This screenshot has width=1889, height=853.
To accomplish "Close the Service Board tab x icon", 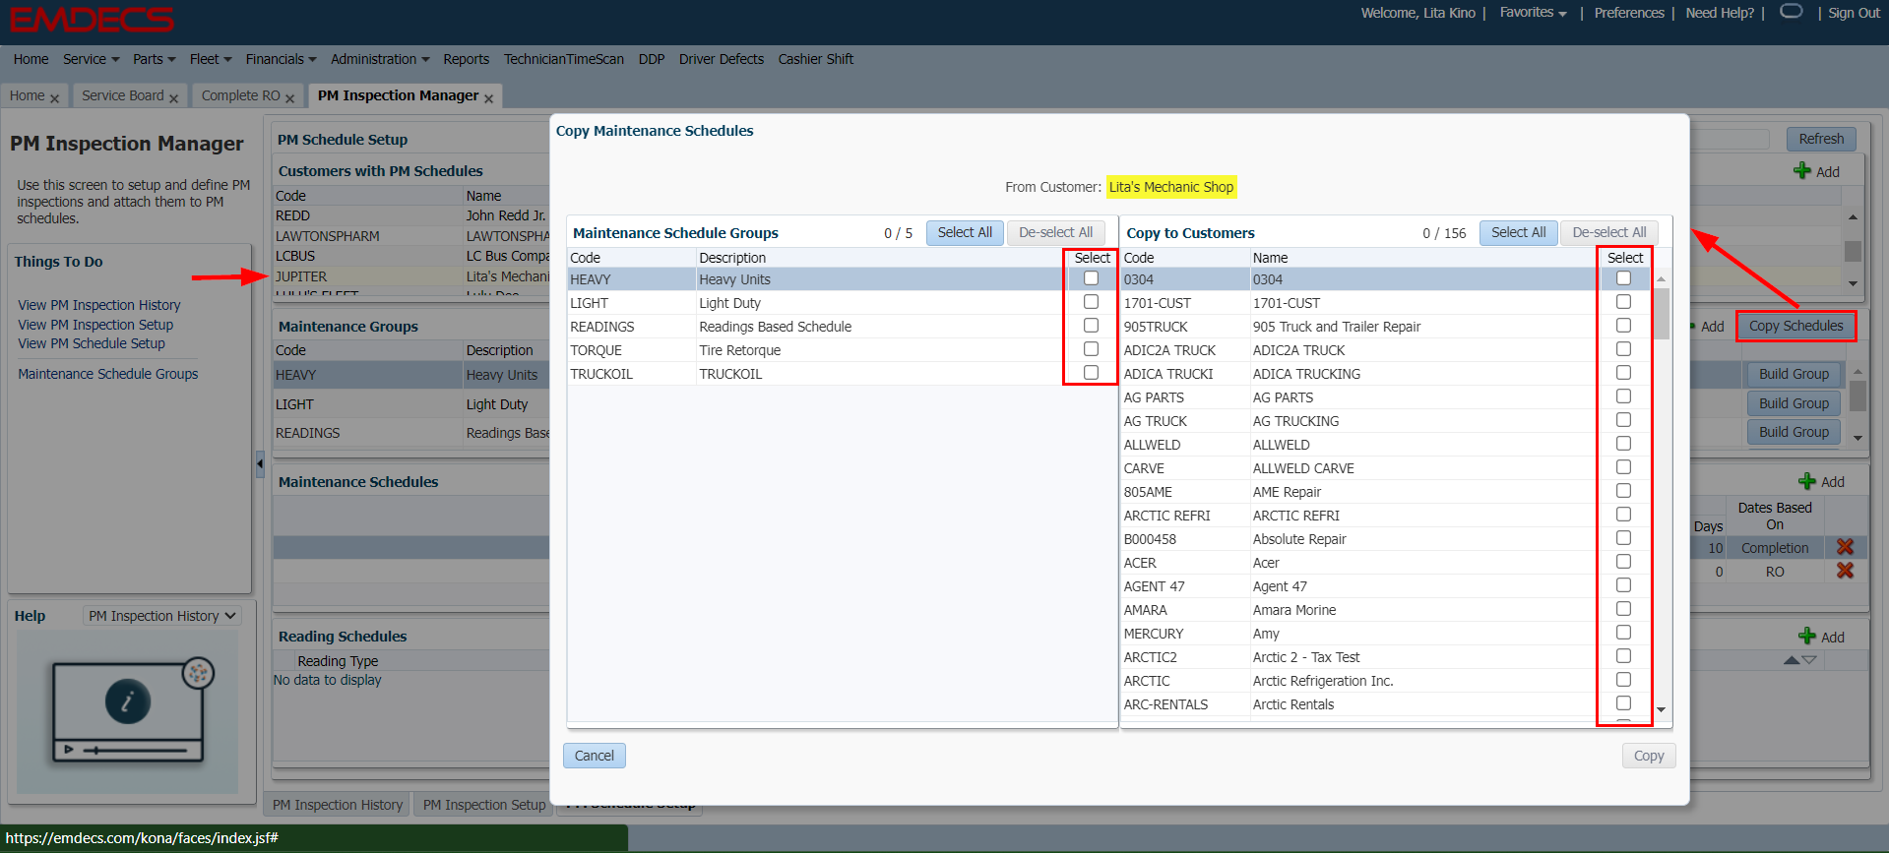I will click(x=173, y=98).
